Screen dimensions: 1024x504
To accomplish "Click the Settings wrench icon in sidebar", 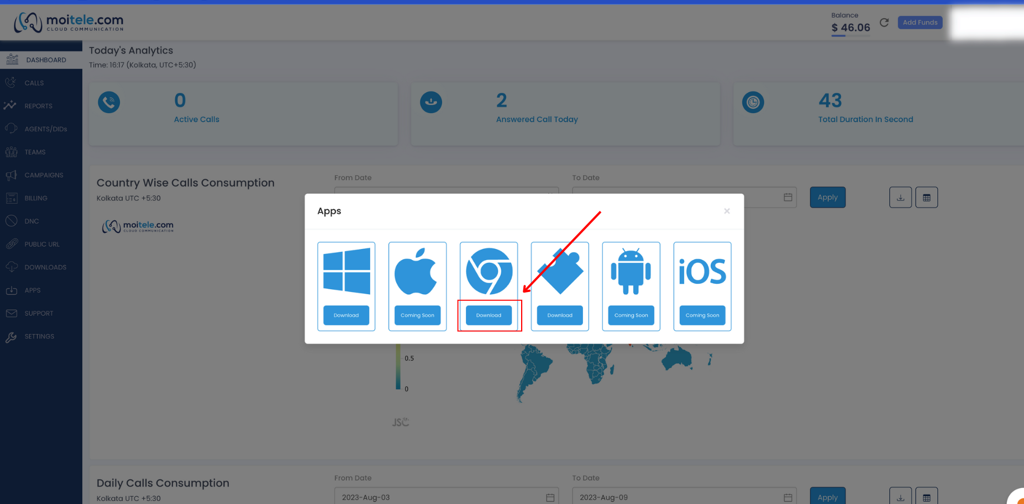I will coord(11,337).
